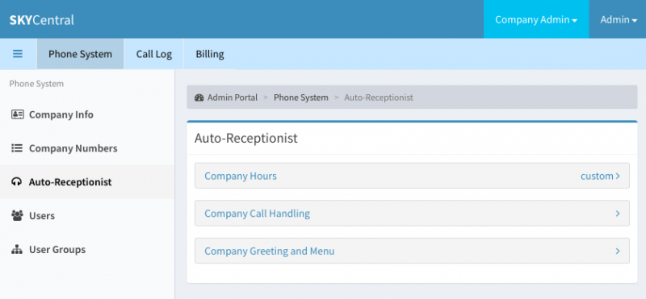Open the Admin user dropdown
Screen dimensions: 646x299
pos(618,19)
